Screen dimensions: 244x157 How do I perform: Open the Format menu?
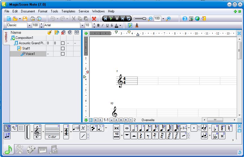[43, 11]
